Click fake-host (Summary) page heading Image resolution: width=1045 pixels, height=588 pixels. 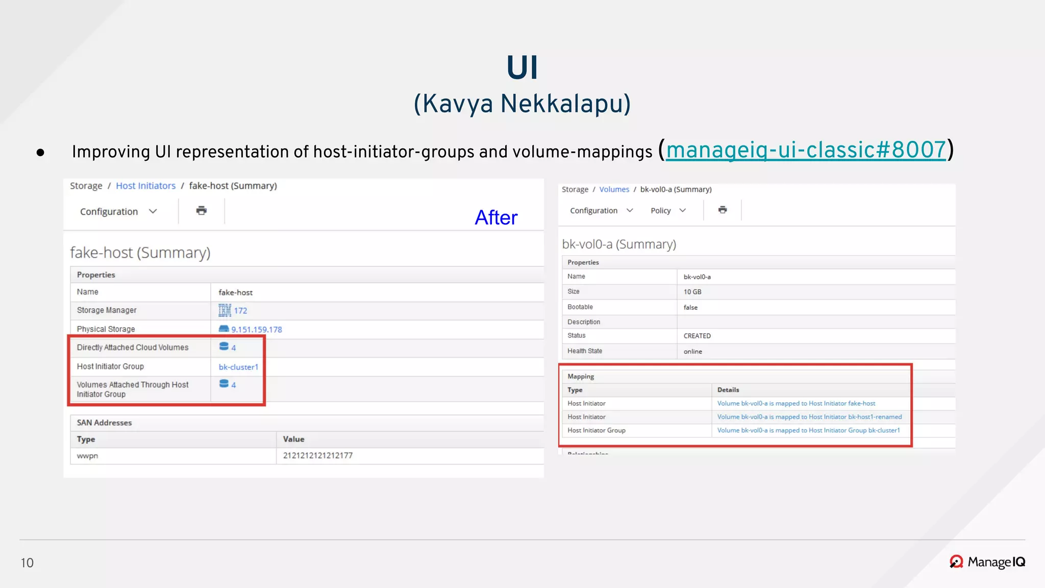[140, 253]
